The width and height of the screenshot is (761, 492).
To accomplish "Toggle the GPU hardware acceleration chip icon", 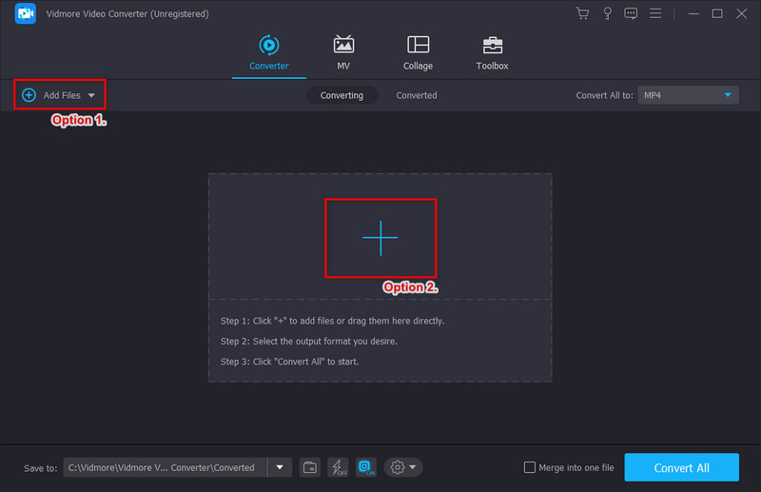I will 365,467.
